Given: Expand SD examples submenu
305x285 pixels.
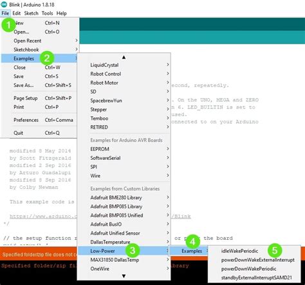Looking at the screenshot, I should pos(124,92).
